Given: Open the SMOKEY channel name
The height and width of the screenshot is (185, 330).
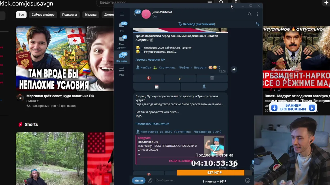Looking at the screenshot, I should click(32, 101).
